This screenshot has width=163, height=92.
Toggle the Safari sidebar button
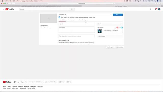pos(13,4)
